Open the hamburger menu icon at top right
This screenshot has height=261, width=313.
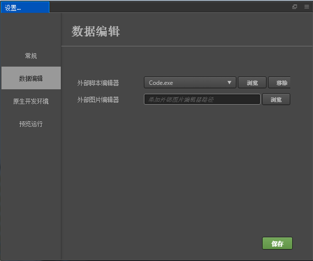tap(307, 7)
